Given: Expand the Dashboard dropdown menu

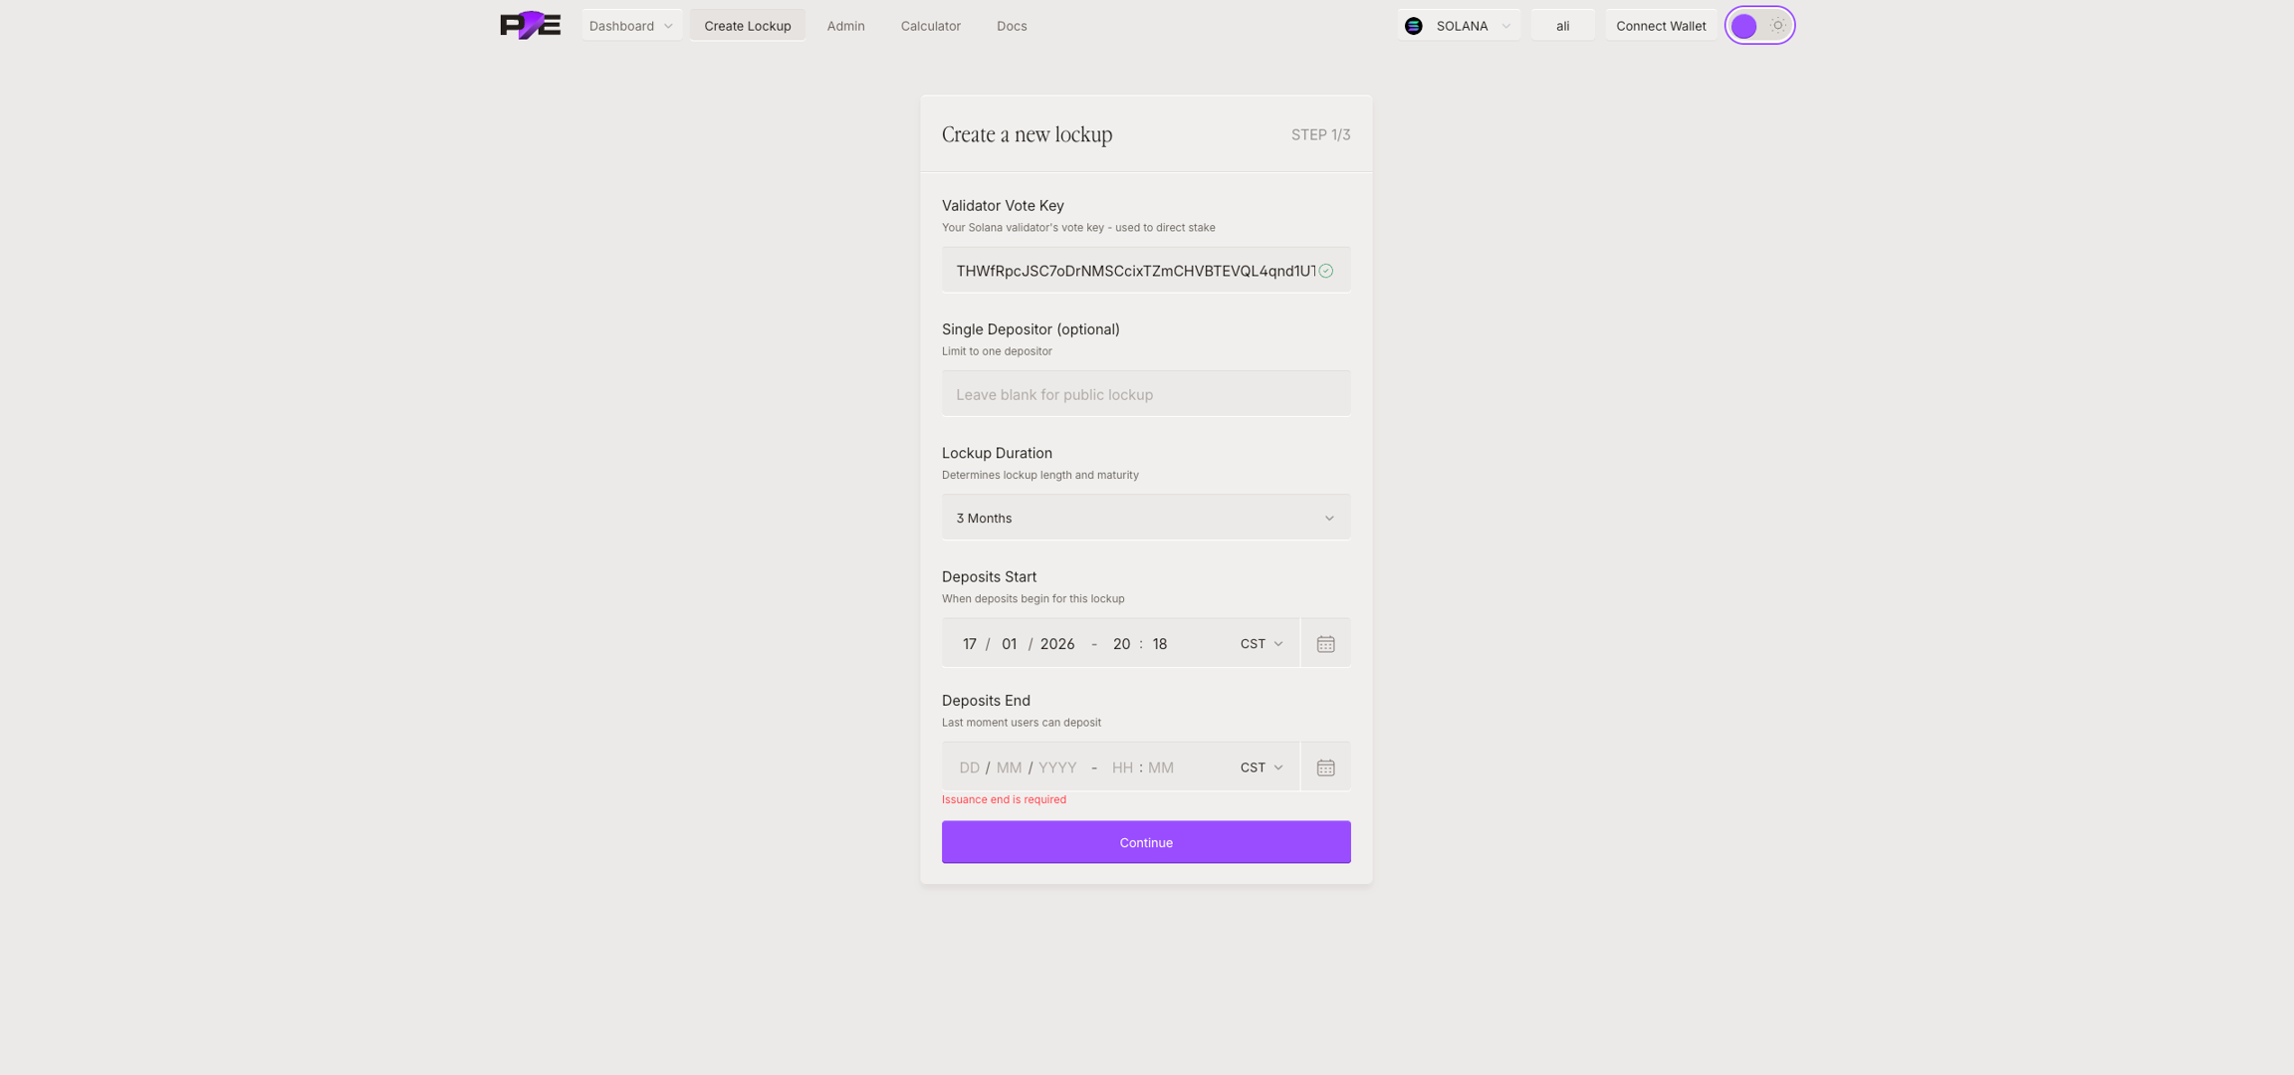Looking at the screenshot, I should click(x=631, y=26).
